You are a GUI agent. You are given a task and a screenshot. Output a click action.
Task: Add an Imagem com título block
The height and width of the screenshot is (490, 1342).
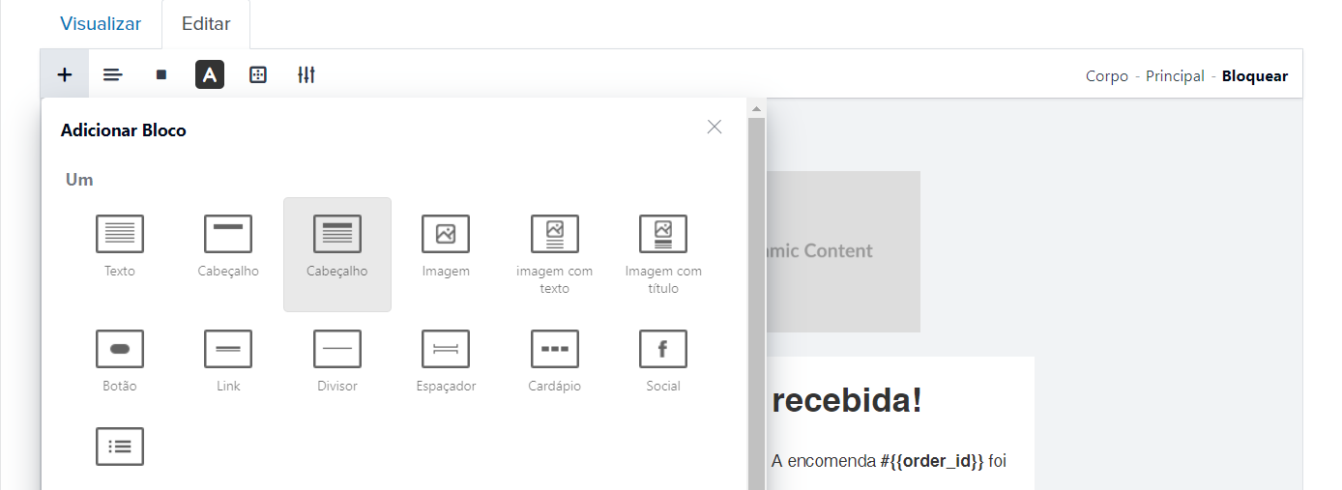click(x=663, y=254)
